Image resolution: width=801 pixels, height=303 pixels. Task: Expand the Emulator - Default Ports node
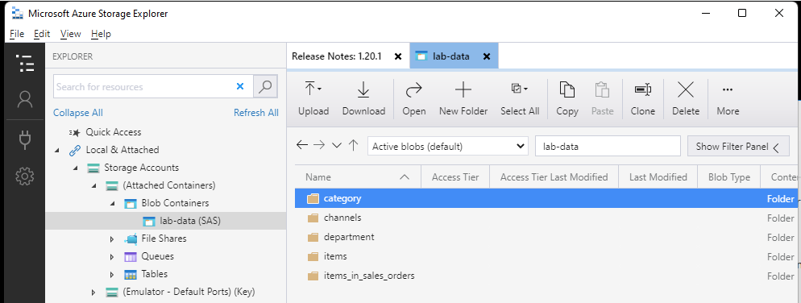click(93, 293)
